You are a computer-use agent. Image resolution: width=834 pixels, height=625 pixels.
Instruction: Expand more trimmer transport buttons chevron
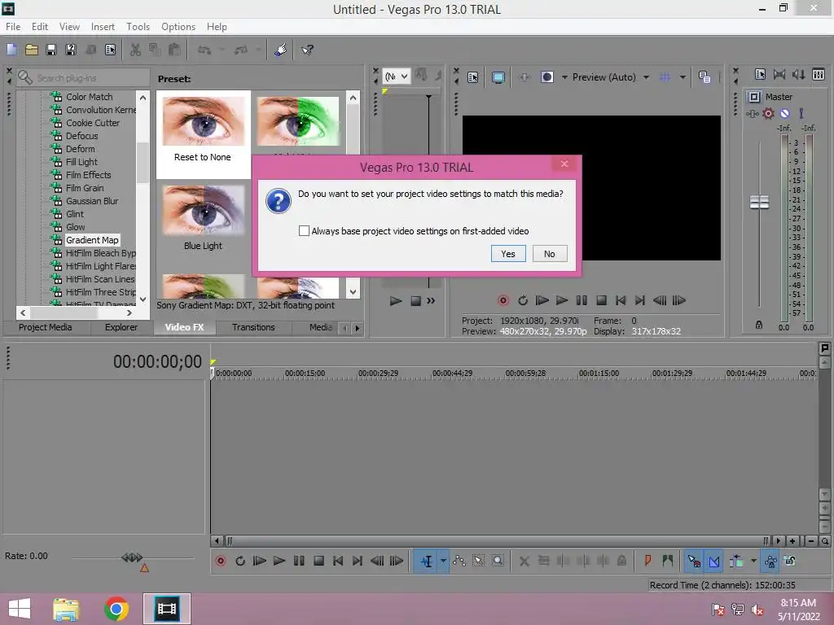point(431,301)
